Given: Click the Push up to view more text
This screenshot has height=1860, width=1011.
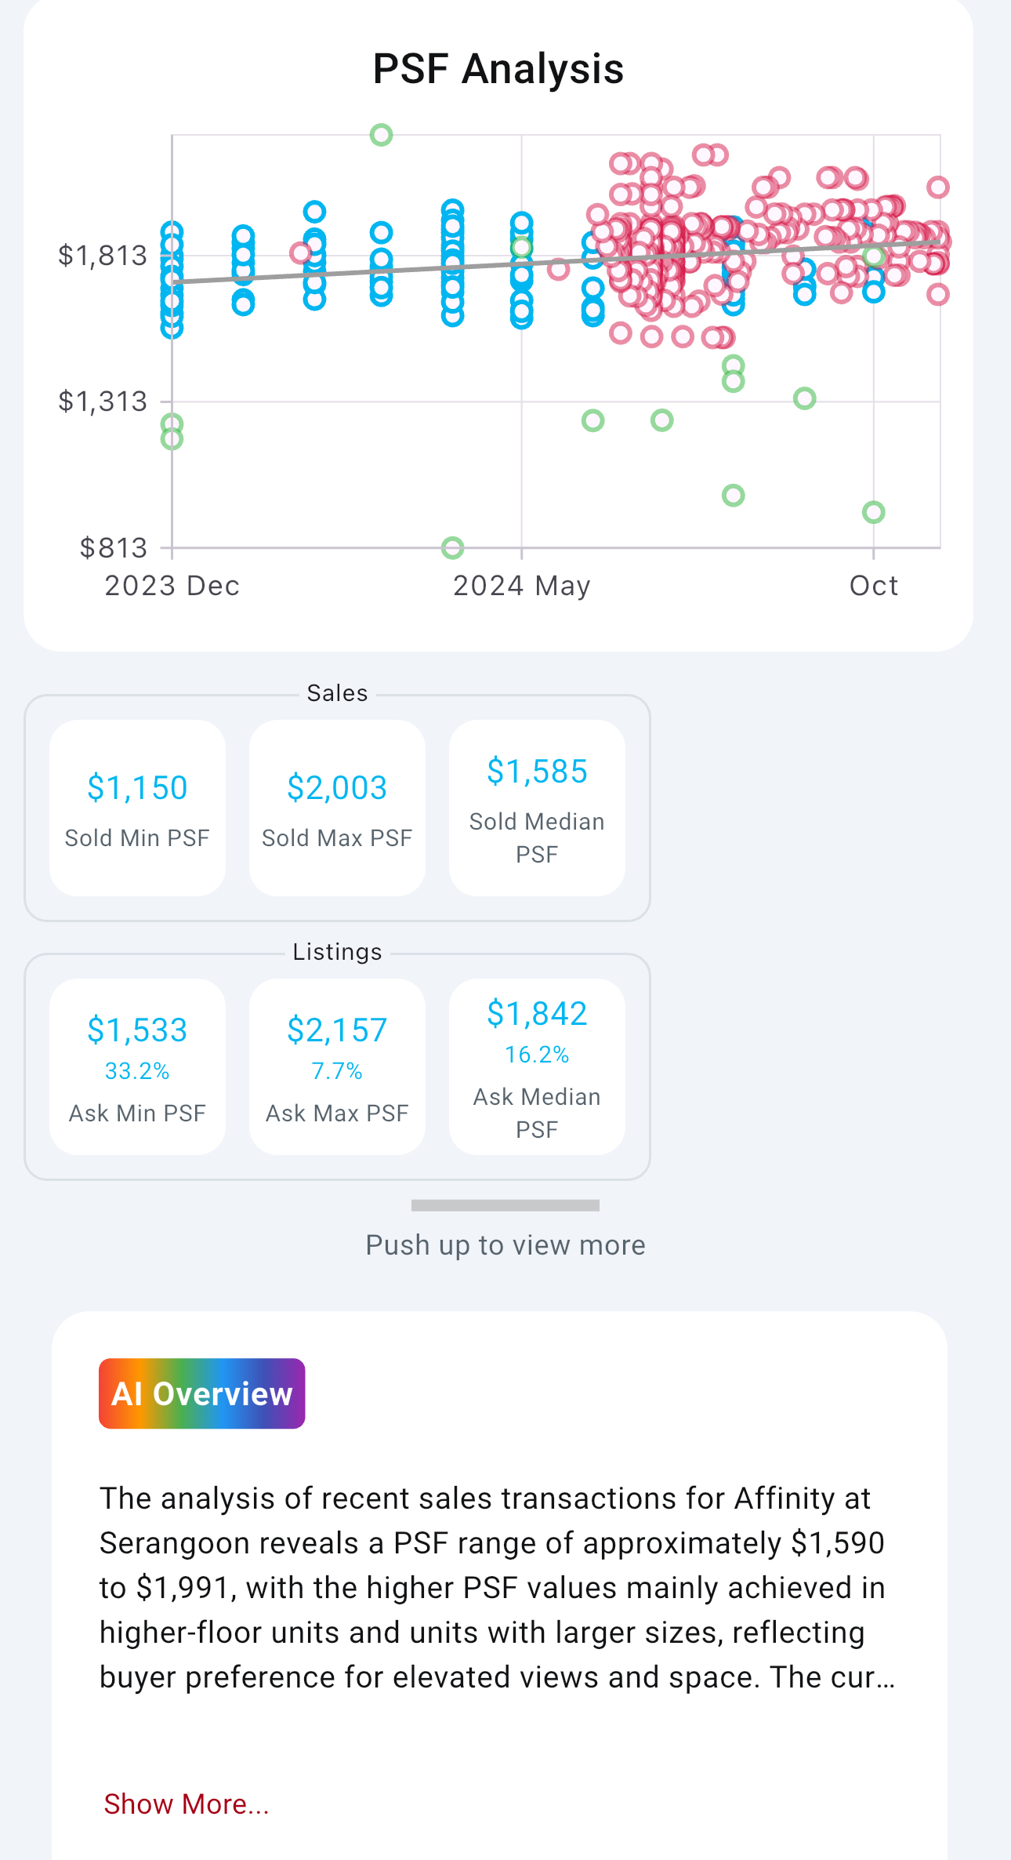Looking at the screenshot, I should tap(505, 1245).
